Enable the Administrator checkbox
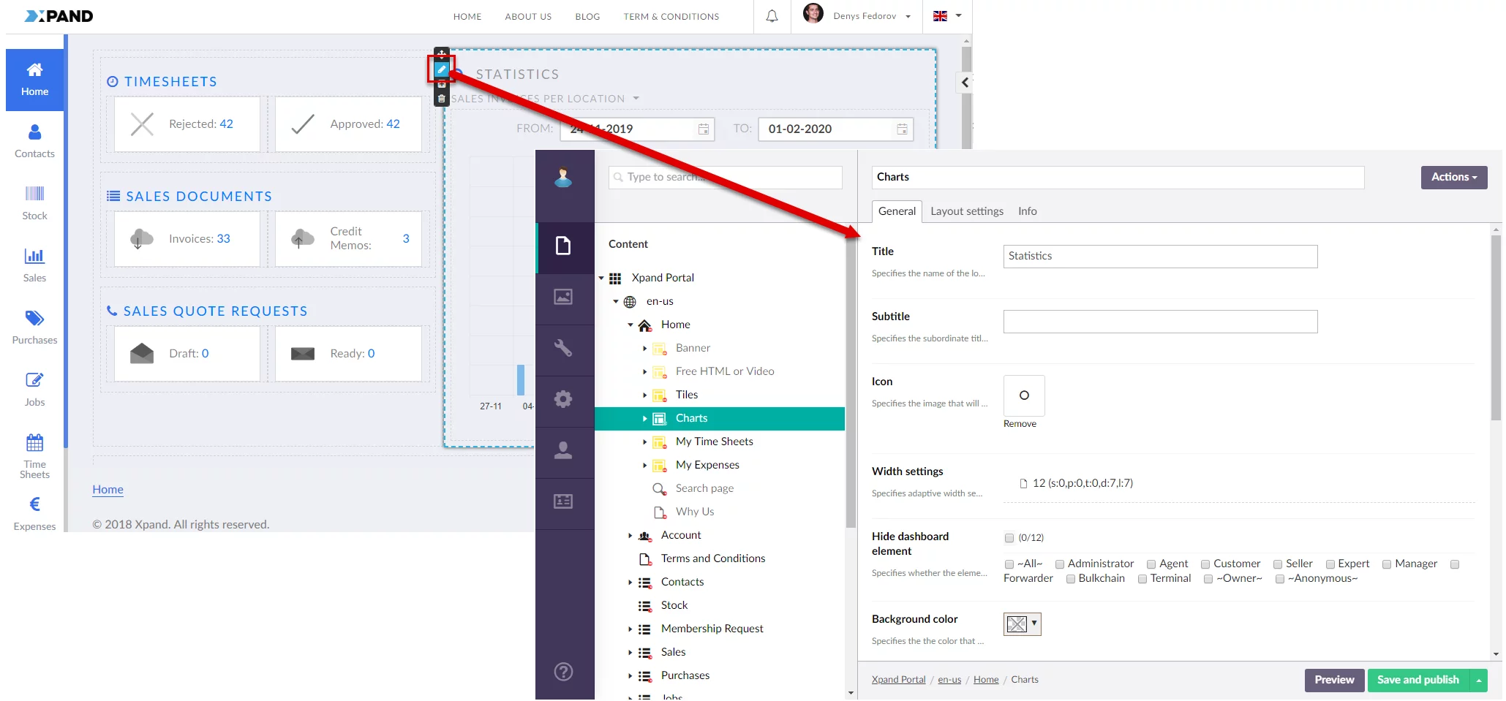This screenshot has width=1506, height=701. [x=1060, y=564]
